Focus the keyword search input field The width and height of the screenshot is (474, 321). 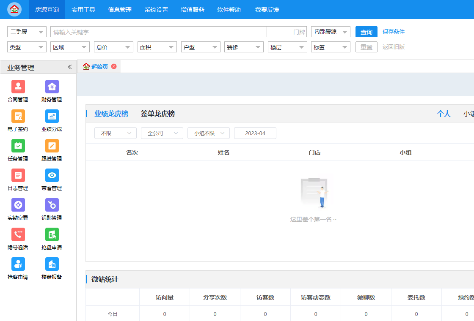(x=159, y=32)
